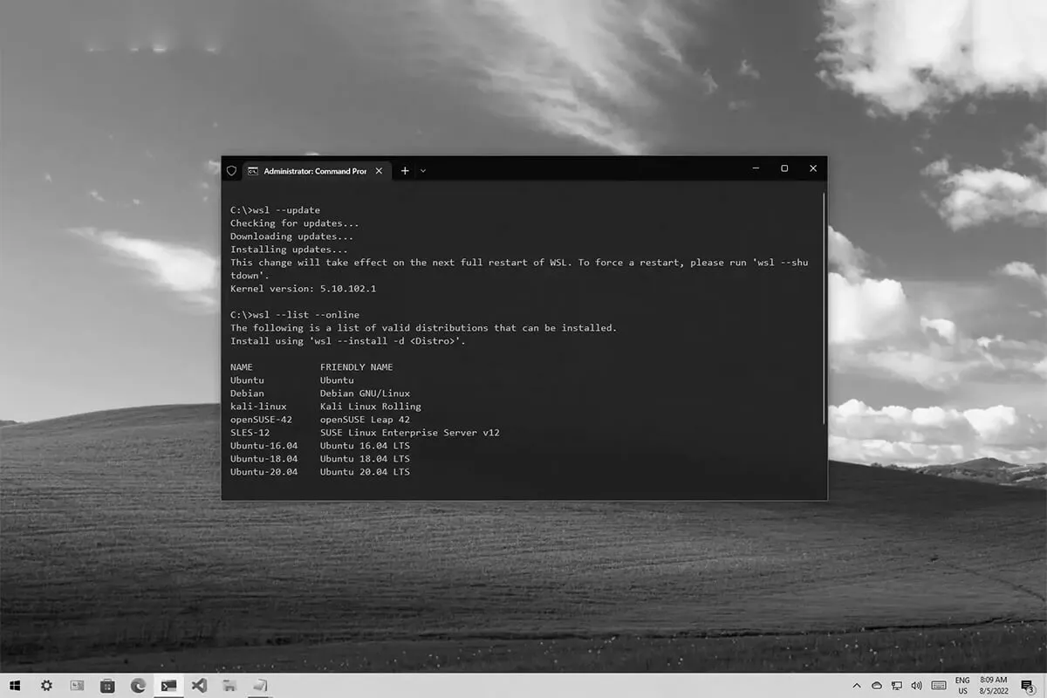Click the 'FRIENDLY NAME' column header
This screenshot has height=698, width=1047.
click(356, 367)
